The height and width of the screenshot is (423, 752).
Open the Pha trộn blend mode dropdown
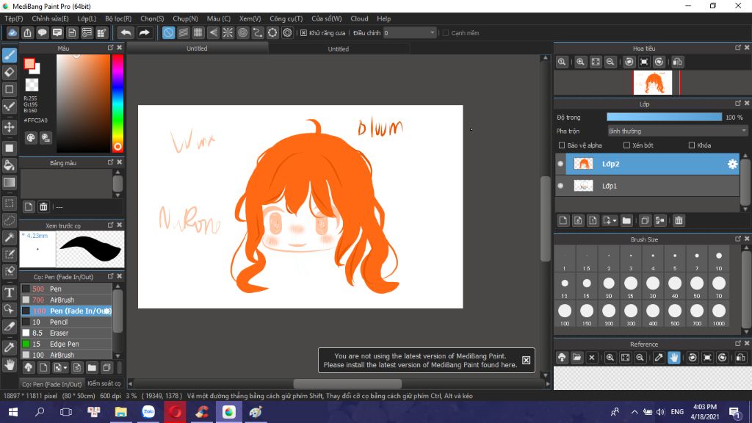(x=677, y=131)
